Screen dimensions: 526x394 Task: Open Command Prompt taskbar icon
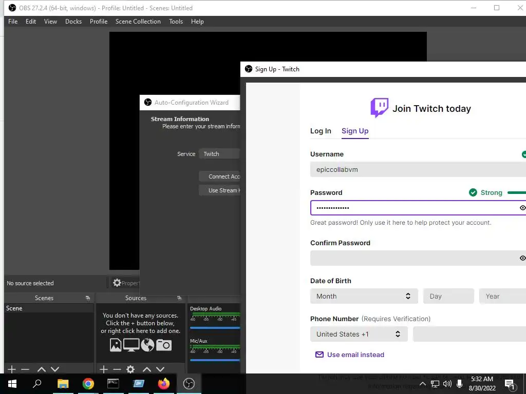113,384
